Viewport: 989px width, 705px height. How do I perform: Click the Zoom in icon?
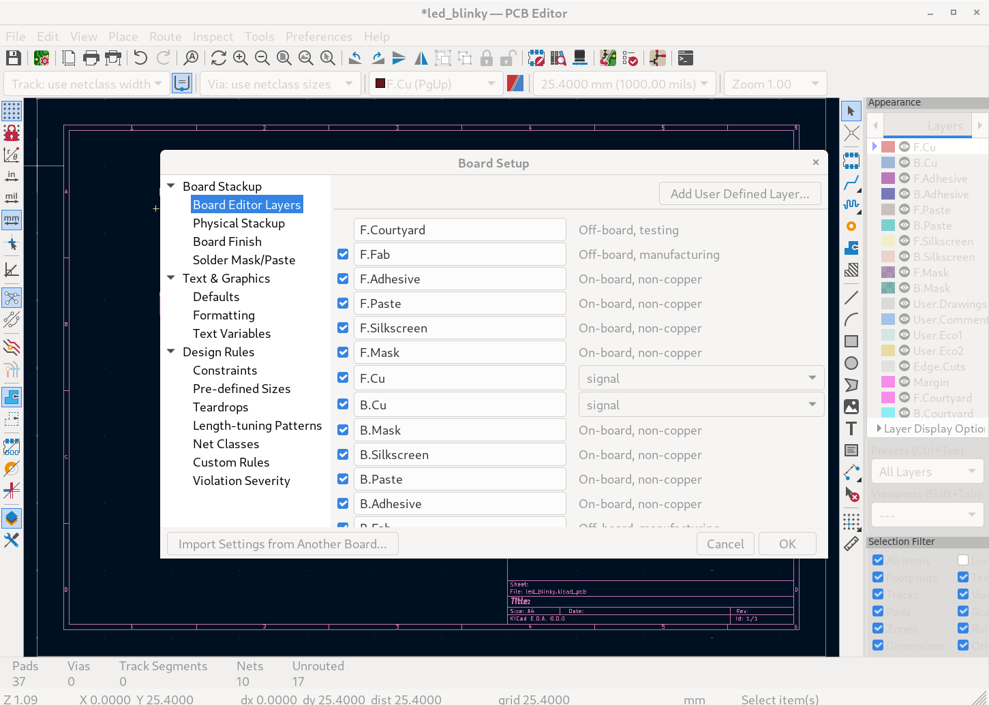[x=240, y=58]
